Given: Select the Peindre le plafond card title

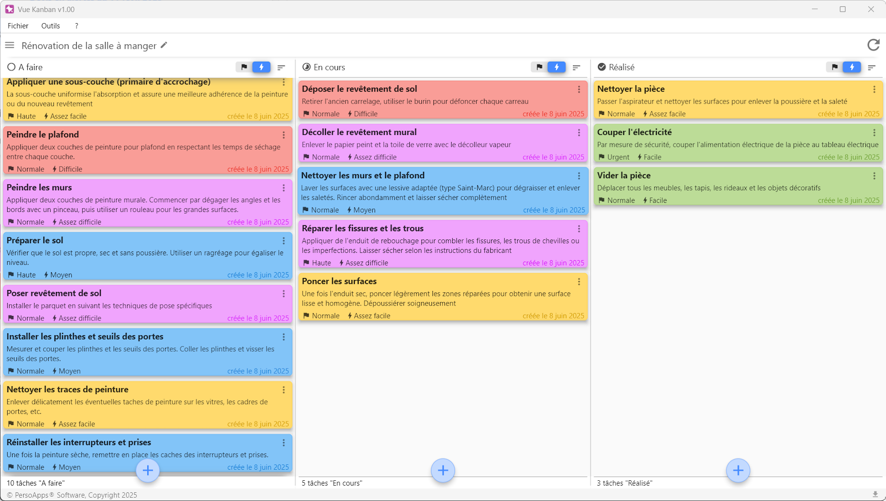Looking at the screenshot, I should pyautogui.click(x=43, y=134).
